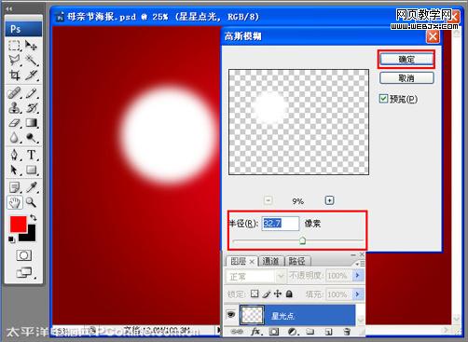The height and width of the screenshot is (342, 468).
Task: Click the radius slider handle
Action: point(302,240)
